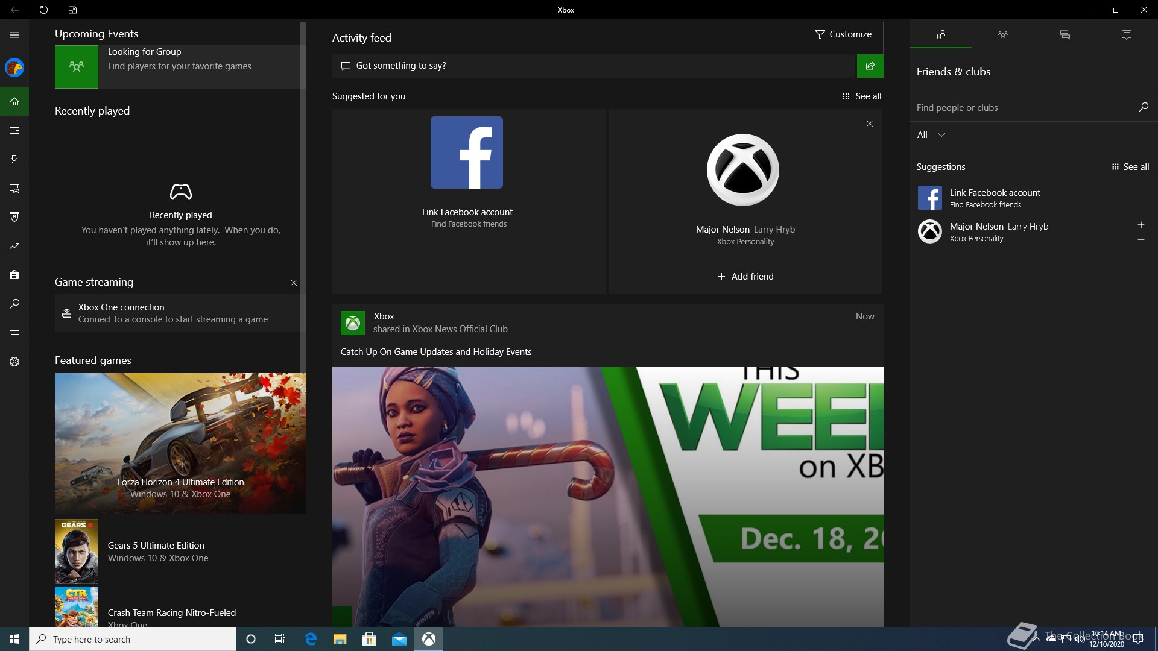
Task: Click the taskbar search box
Action: click(x=133, y=639)
